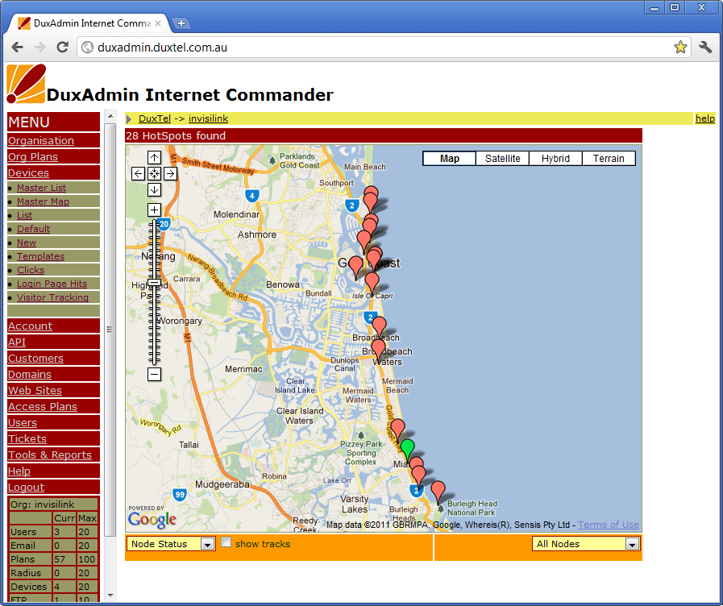Go to the Customers menu item
This screenshot has width=723, height=606.
point(35,358)
